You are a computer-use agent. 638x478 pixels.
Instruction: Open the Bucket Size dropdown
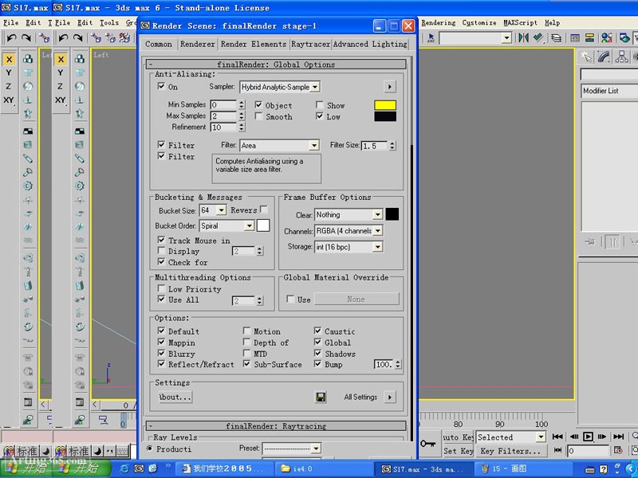[x=212, y=210]
